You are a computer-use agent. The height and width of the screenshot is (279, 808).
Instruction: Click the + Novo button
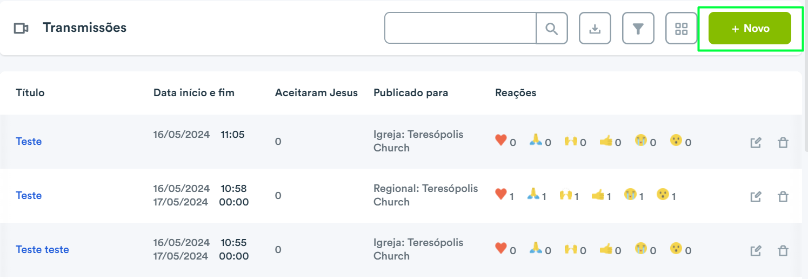(x=750, y=28)
